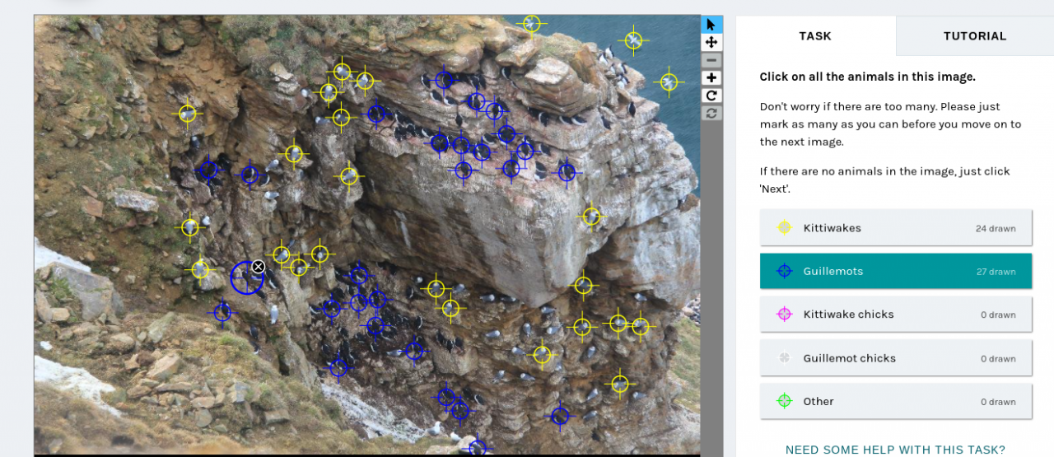Click the blue Guillemots crosshair icon
The image size is (1054, 457).
(785, 271)
